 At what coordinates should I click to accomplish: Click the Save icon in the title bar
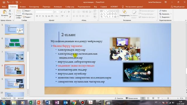click(4, 2)
